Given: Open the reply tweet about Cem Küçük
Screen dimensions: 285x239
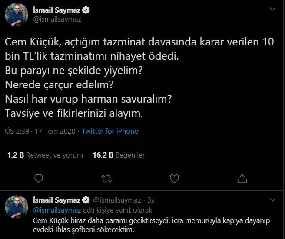Looking at the screenshot, I should coord(152,226).
